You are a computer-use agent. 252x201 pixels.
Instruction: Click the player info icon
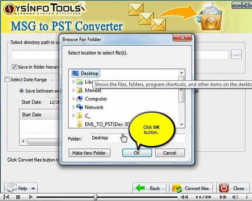pos(246,197)
